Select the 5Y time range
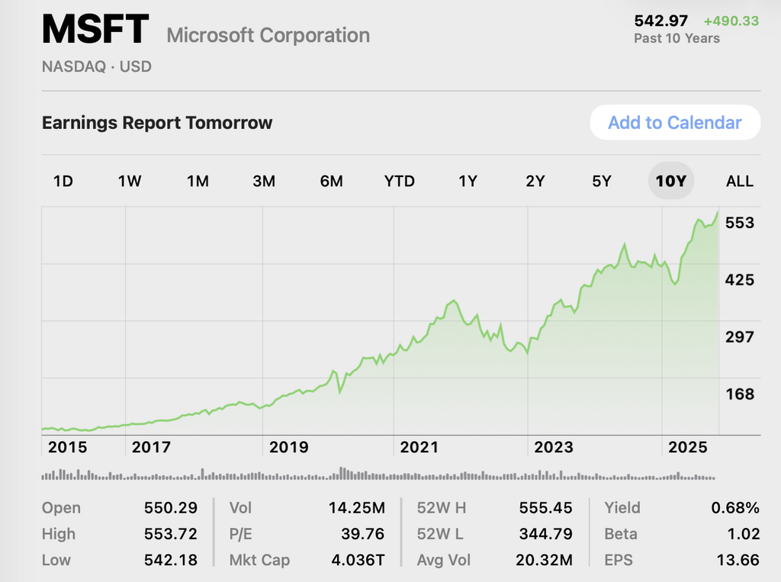 (x=602, y=181)
